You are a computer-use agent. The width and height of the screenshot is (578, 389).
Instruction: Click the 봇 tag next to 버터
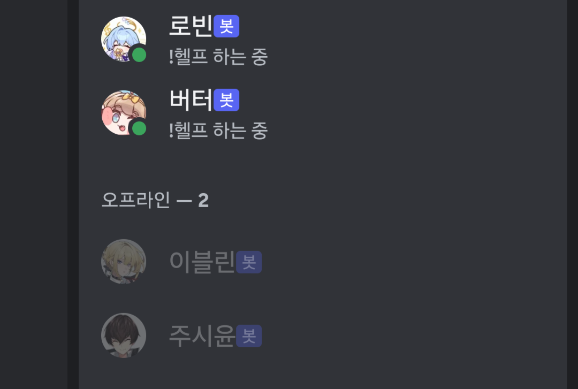226,100
